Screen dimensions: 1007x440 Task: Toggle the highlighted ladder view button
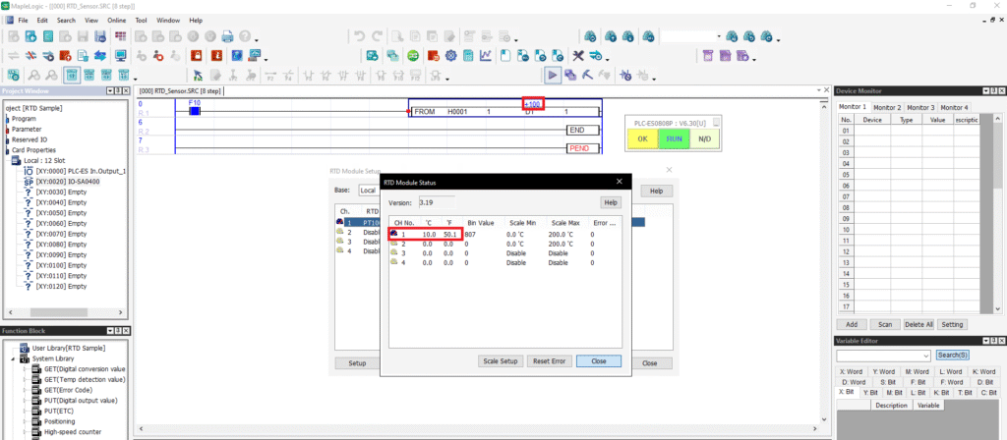[71, 75]
